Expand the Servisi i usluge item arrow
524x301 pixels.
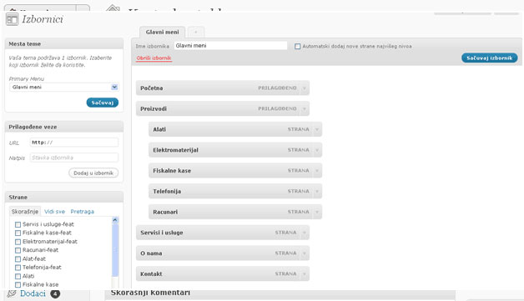(305, 233)
